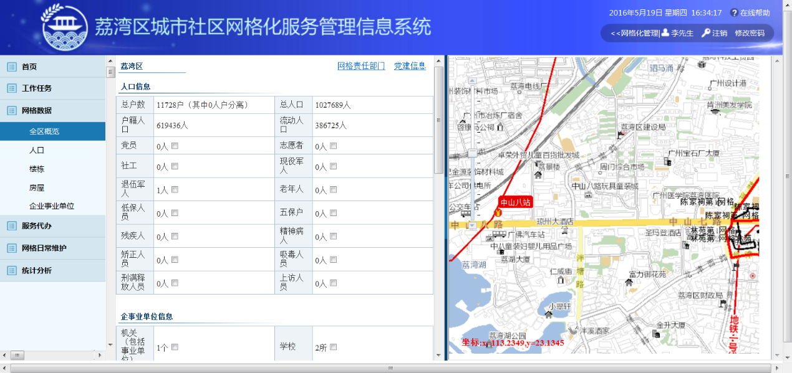
Task: Tick the 党员 checkbox
Action: point(175,146)
